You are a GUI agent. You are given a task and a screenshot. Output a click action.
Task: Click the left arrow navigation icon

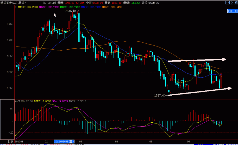227,3
